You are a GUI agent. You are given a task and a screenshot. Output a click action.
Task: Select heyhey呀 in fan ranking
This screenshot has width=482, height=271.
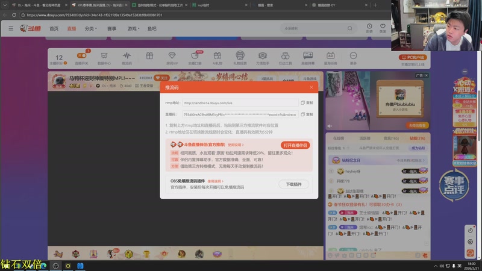click(352, 172)
